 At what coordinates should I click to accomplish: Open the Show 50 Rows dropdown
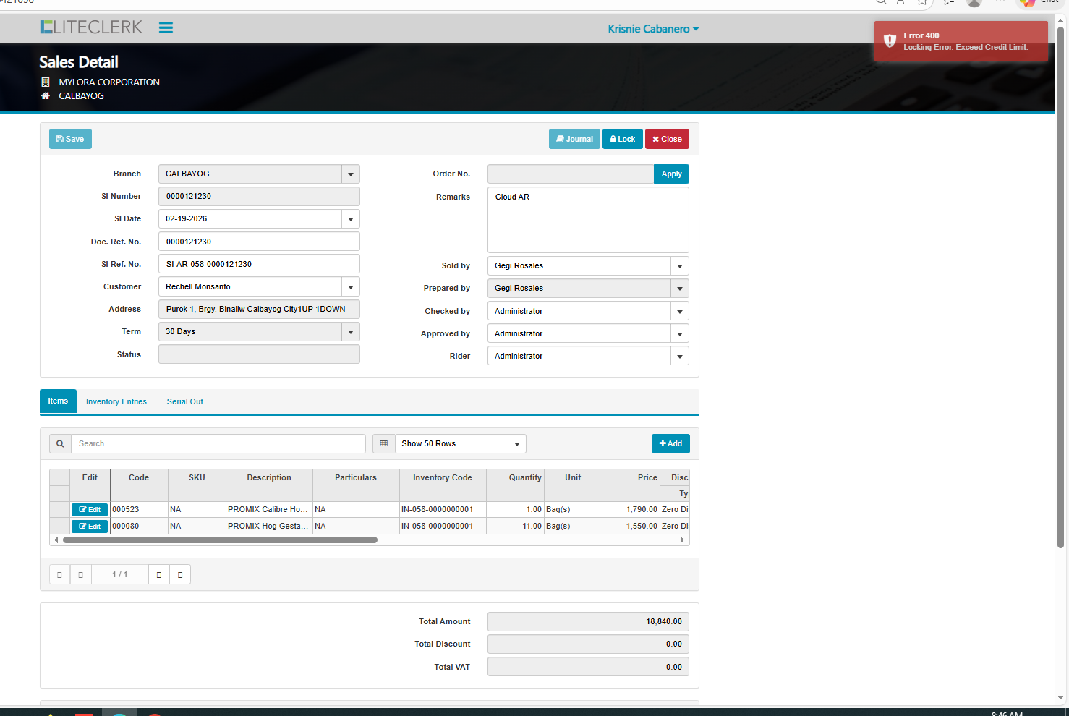pyautogui.click(x=516, y=444)
